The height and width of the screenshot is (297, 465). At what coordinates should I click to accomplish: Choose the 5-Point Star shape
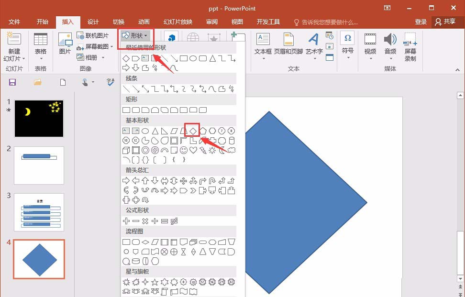coord(155,282)
